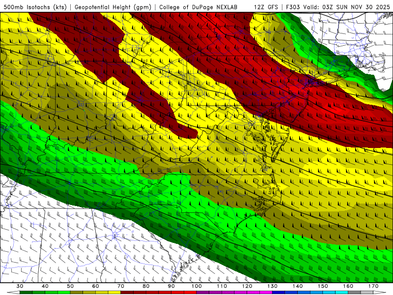Screen dimensions: 393x295
Task: Click the bright green swatch just before 50
Action: pyautogui.click(x=64, y=293)
